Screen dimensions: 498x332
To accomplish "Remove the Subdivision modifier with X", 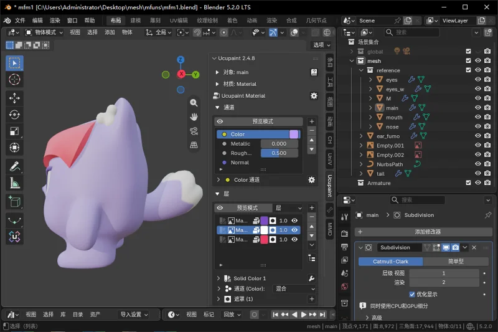I will coord(474,247).
